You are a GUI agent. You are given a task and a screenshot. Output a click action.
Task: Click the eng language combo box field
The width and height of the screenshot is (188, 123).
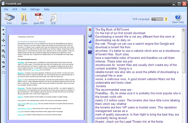click(x=157, y=19)
